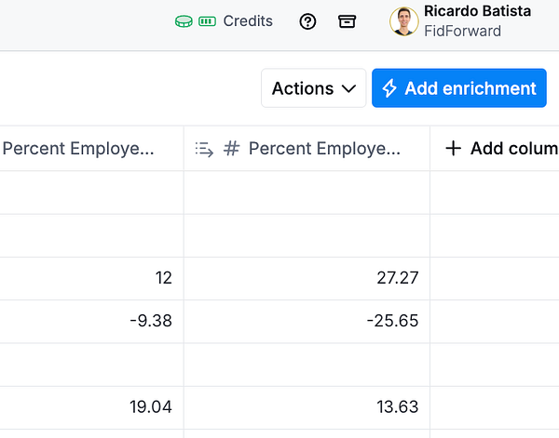The width and height of the screenshot is (559, 438).
Task: Expand the Actions dropdown chevron
Action: [x=349, y=88]
